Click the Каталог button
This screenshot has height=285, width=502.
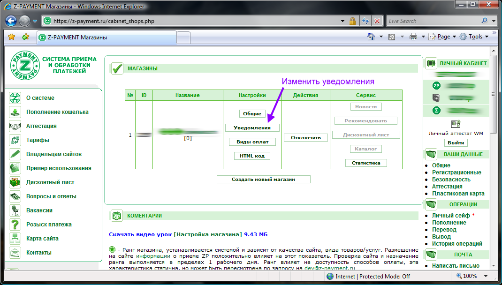366,149
